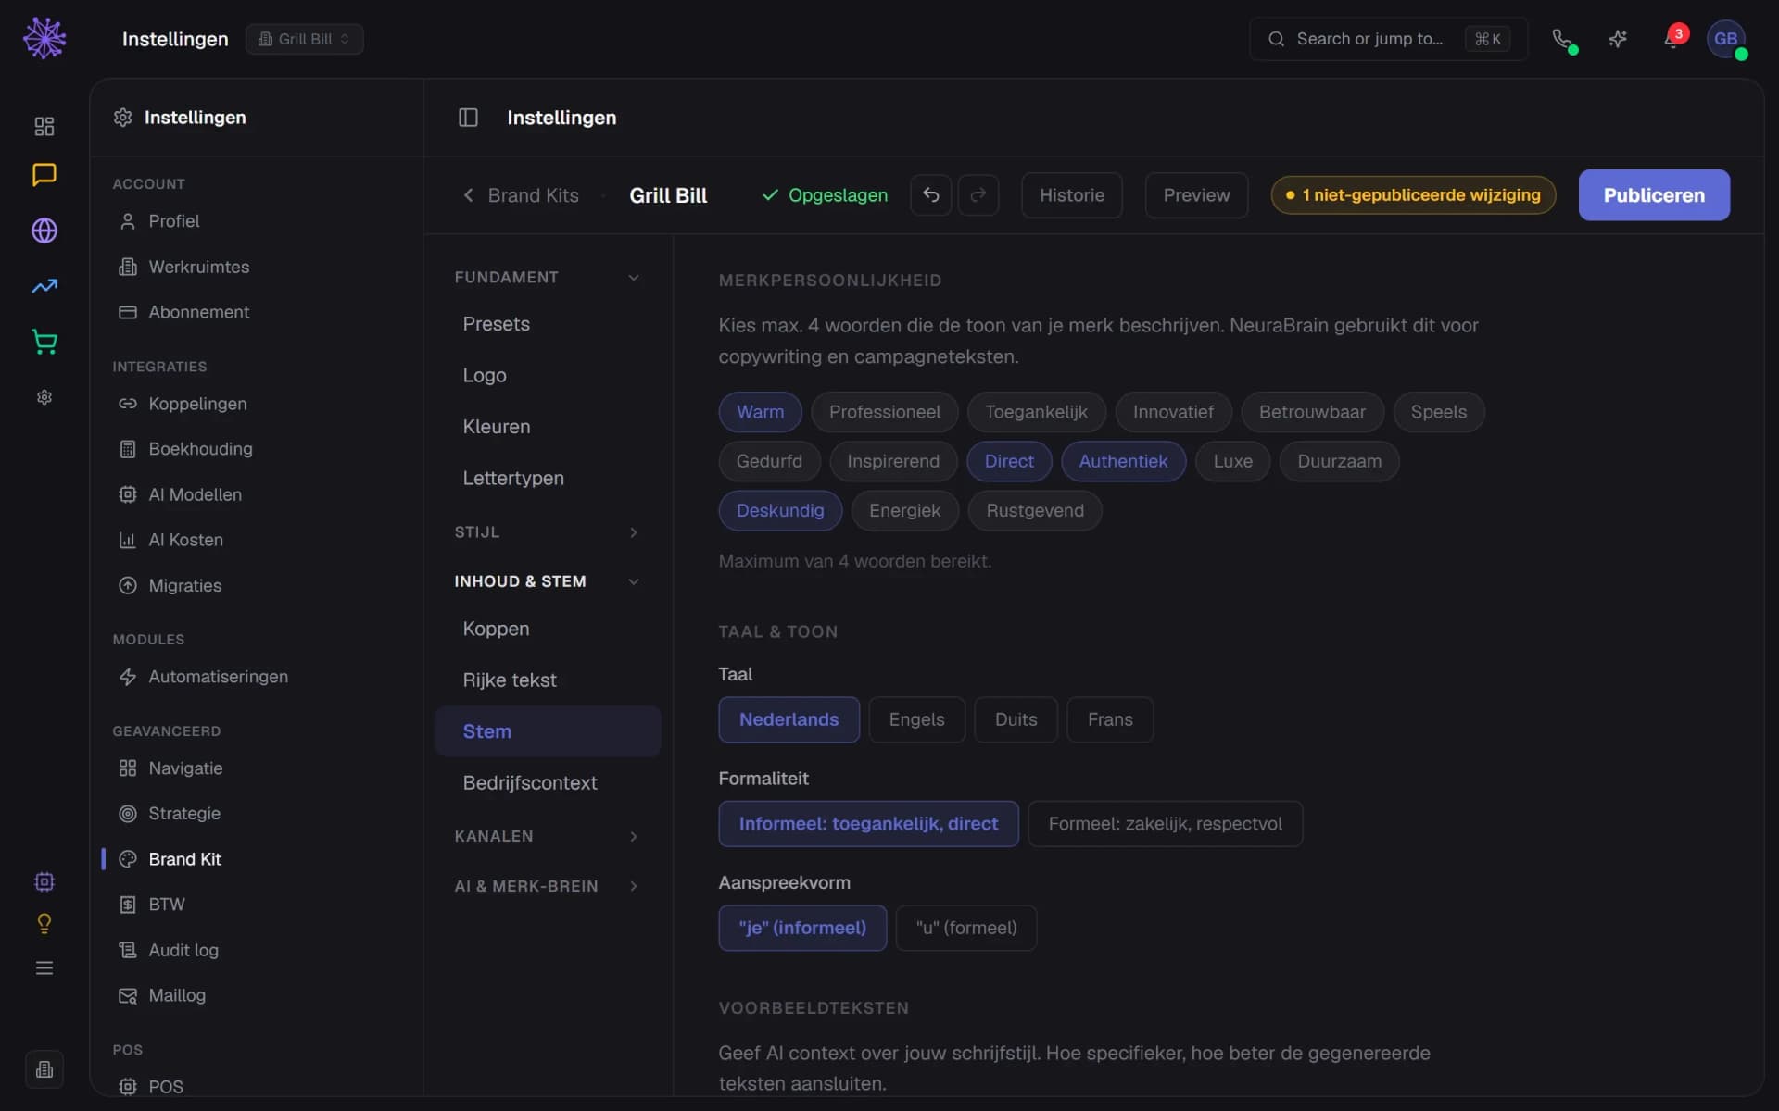Open Bedrijfscontext menu item

tap(548, 783)
